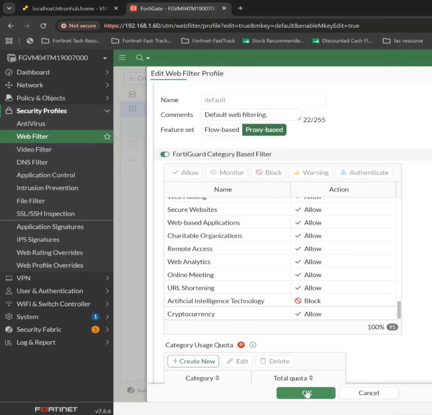Toggle FortiGuard Category Based Filter switch
The height and width of the screenshot is (415, 432).
[x=165, y=154]
